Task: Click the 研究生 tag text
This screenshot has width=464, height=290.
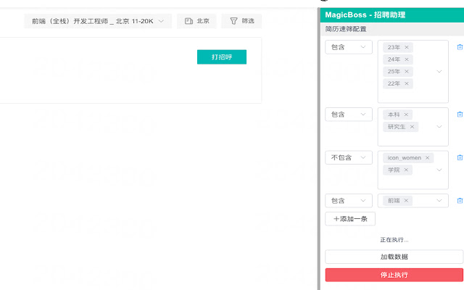Action: tap(397, 127)
